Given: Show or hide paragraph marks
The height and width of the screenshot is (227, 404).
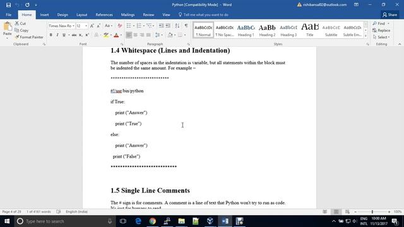Looking at the screenshot, I should [186, 25].
